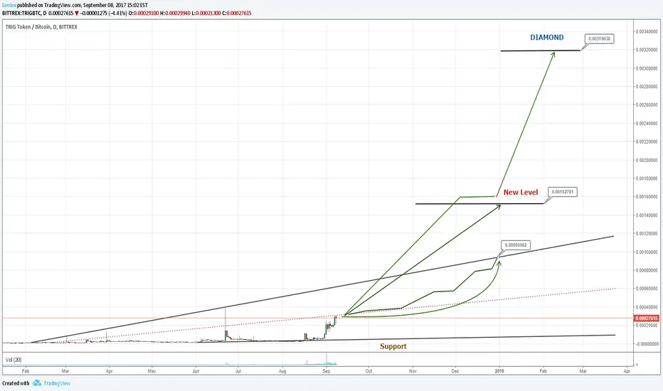Click the Sep label on time axis
This screenshot has height=391, width=663.
[x=326, y=371]
